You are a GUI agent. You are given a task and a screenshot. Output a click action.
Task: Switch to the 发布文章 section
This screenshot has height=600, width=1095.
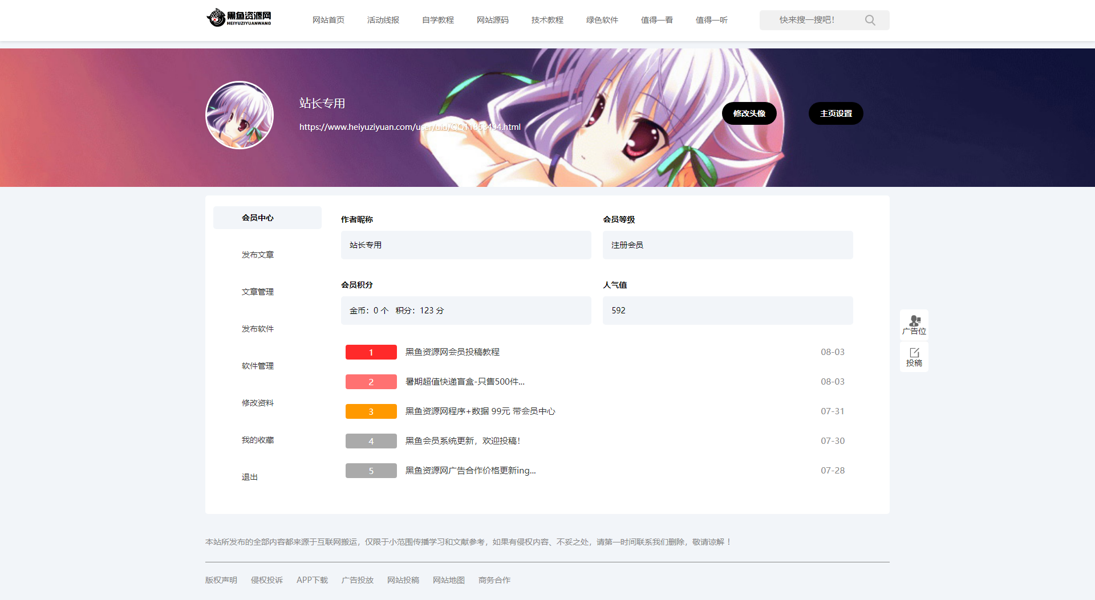(x=258, y=254)
